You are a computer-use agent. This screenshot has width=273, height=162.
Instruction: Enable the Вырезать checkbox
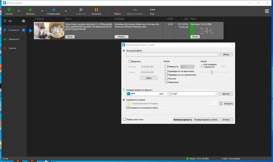click(x=130, y=61)
